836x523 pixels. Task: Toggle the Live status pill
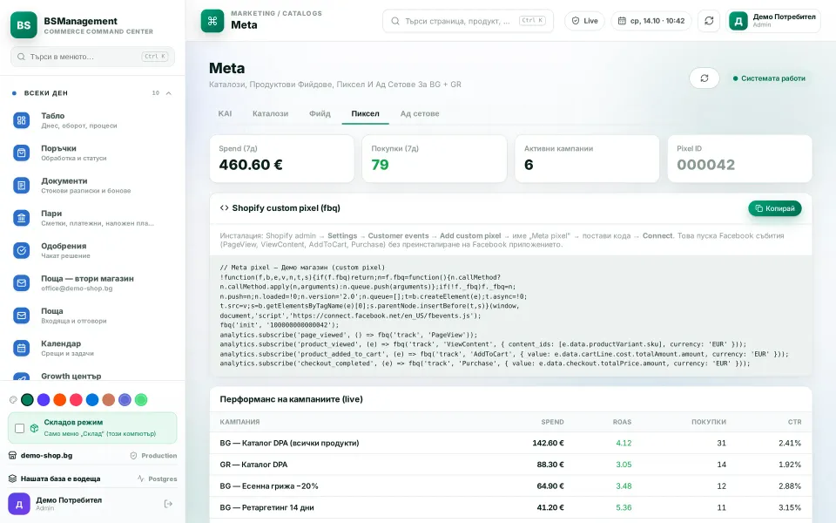point(585,21)
